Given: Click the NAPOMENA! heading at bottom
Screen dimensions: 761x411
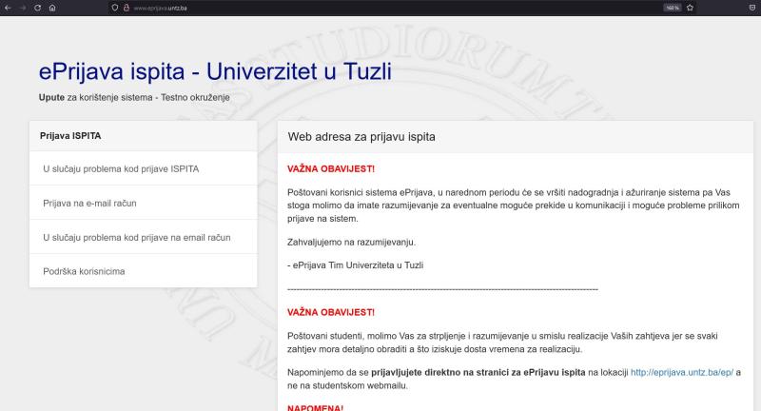Looking at the screenshot, I should click(x=316, y=407).
